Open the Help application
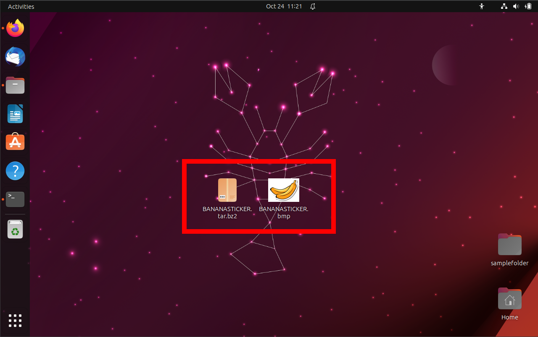The height and width of the screenshot is (337, 538). click(15, 171)
